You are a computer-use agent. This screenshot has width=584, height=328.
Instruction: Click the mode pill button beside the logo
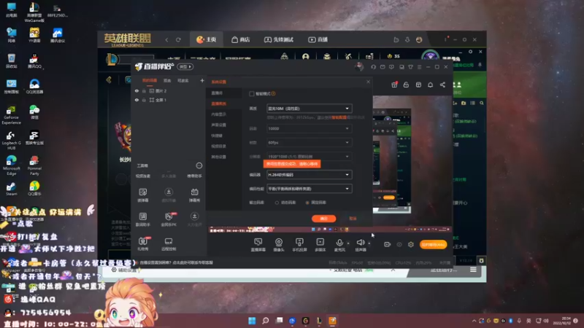(x=185, y=67)
